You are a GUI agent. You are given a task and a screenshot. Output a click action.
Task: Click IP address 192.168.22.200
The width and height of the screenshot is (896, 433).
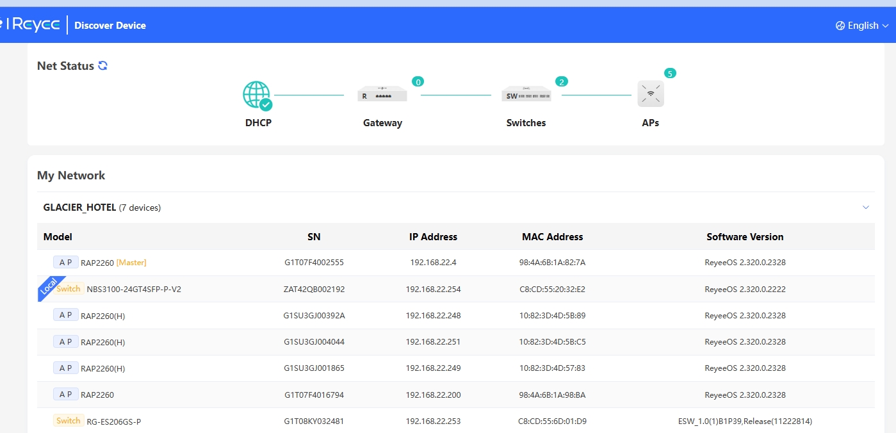(433, 395)
